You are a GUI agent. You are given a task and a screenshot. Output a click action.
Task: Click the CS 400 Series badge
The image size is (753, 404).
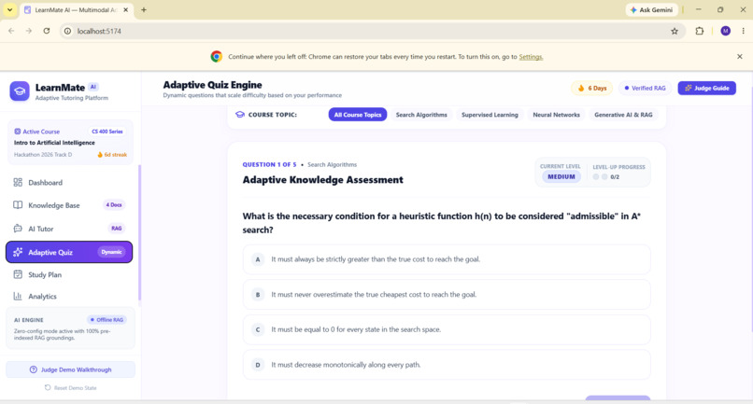[107, 132]
